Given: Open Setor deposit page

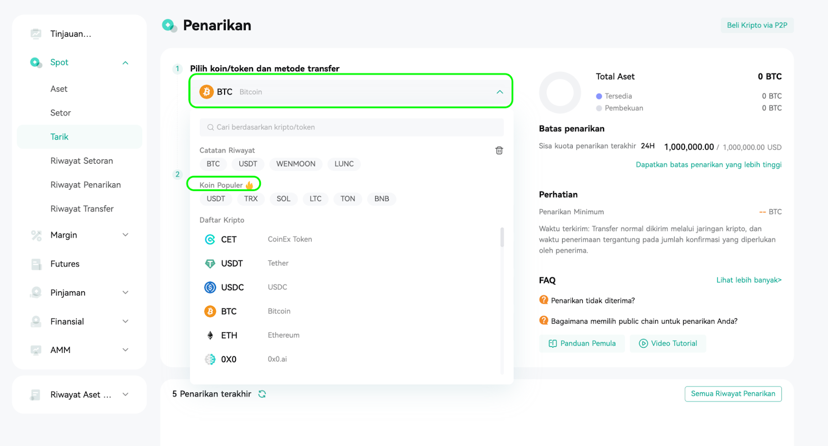Looking at the screenshot, I should click(x=61, y=113).
